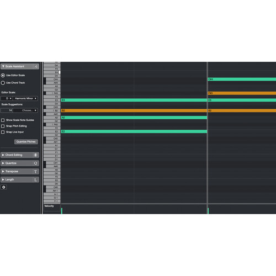
Task: Enable Snap Live Input checkbox
Action: tap(3, 132)
